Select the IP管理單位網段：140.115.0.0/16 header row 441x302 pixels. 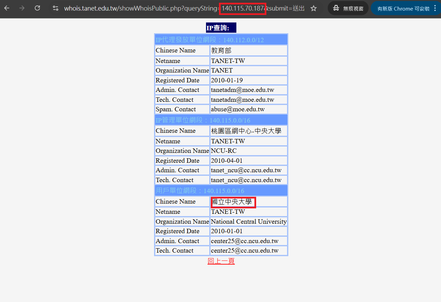(221, 120)
